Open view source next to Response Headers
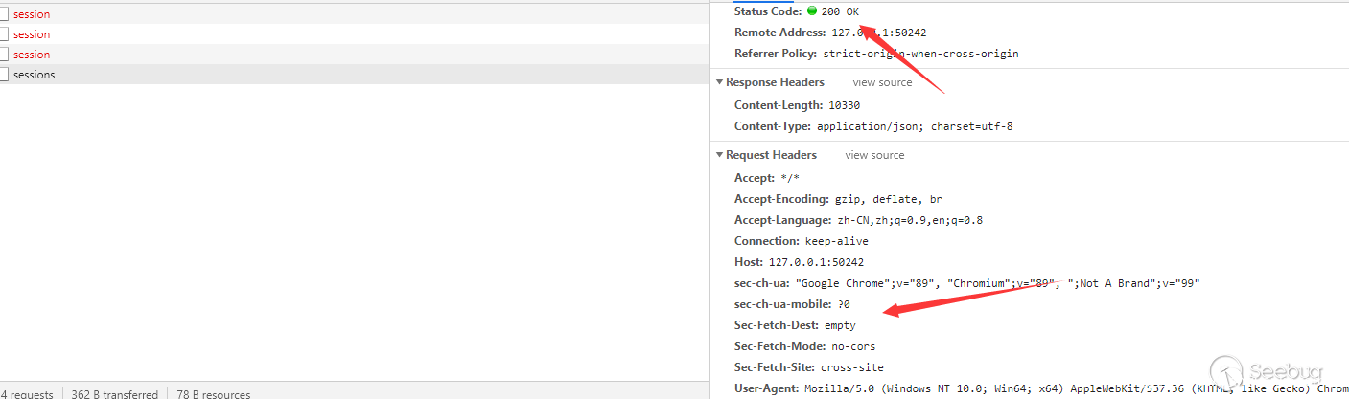 click(882, 82)
